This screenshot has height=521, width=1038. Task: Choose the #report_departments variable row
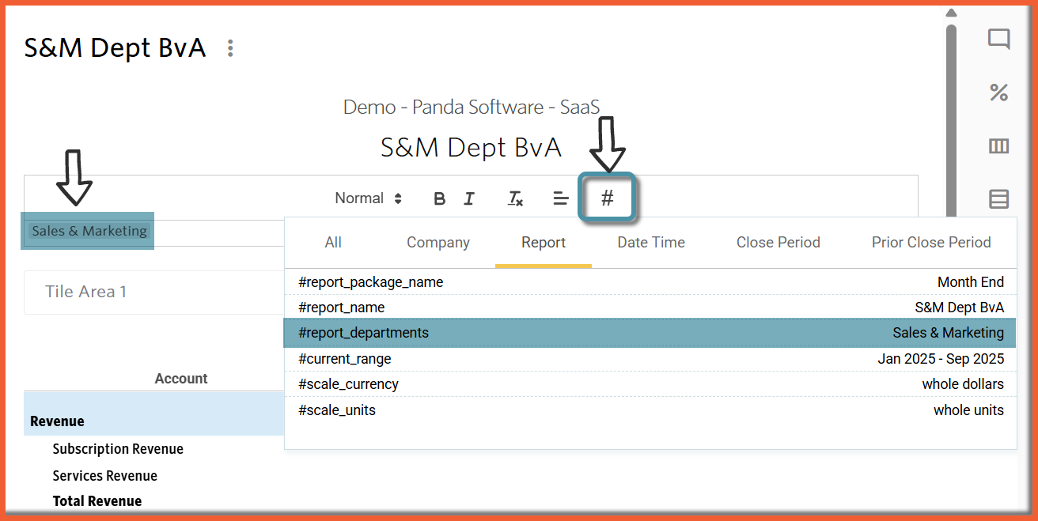650,333
